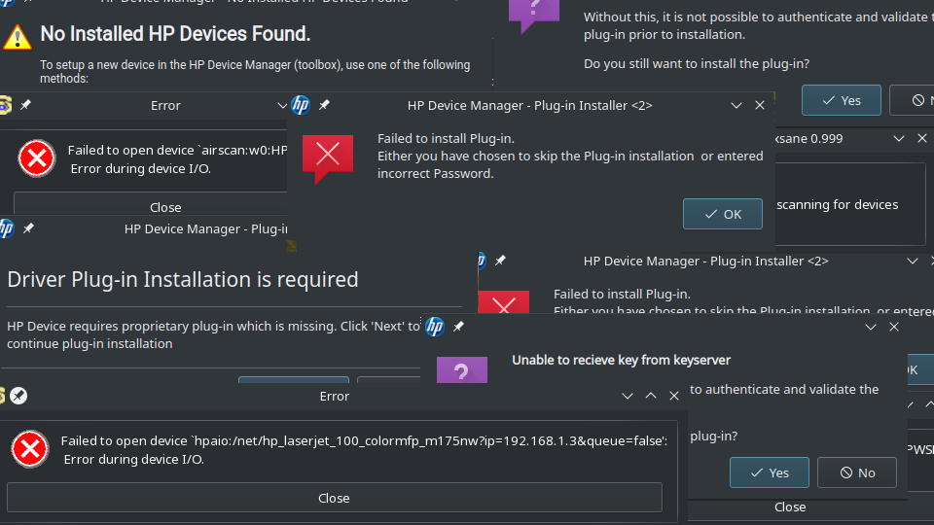Click the yellow warning icon beside No Installed HP Devices
Image resolution: width=934 pixels, height=525 pixels.
18,38
